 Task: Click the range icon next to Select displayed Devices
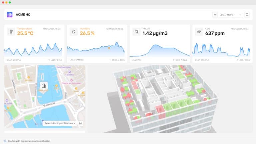[x=81, y=123]
